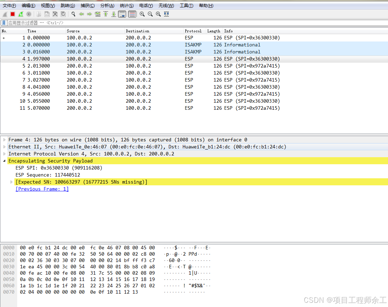The height and width of the screenshot is (307, 388).
Task: Select packet 9 at time 4.056000
Action: 194,94
